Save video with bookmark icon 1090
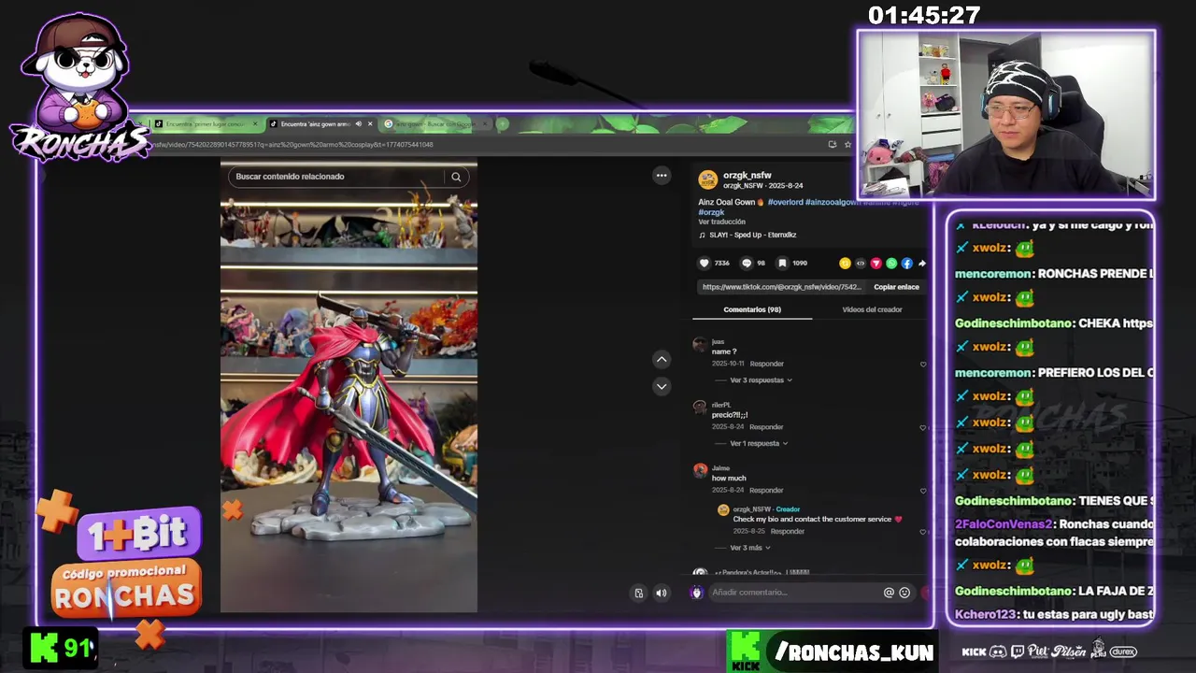Screen dimensions: 1196x673 (x=782, y=264)
